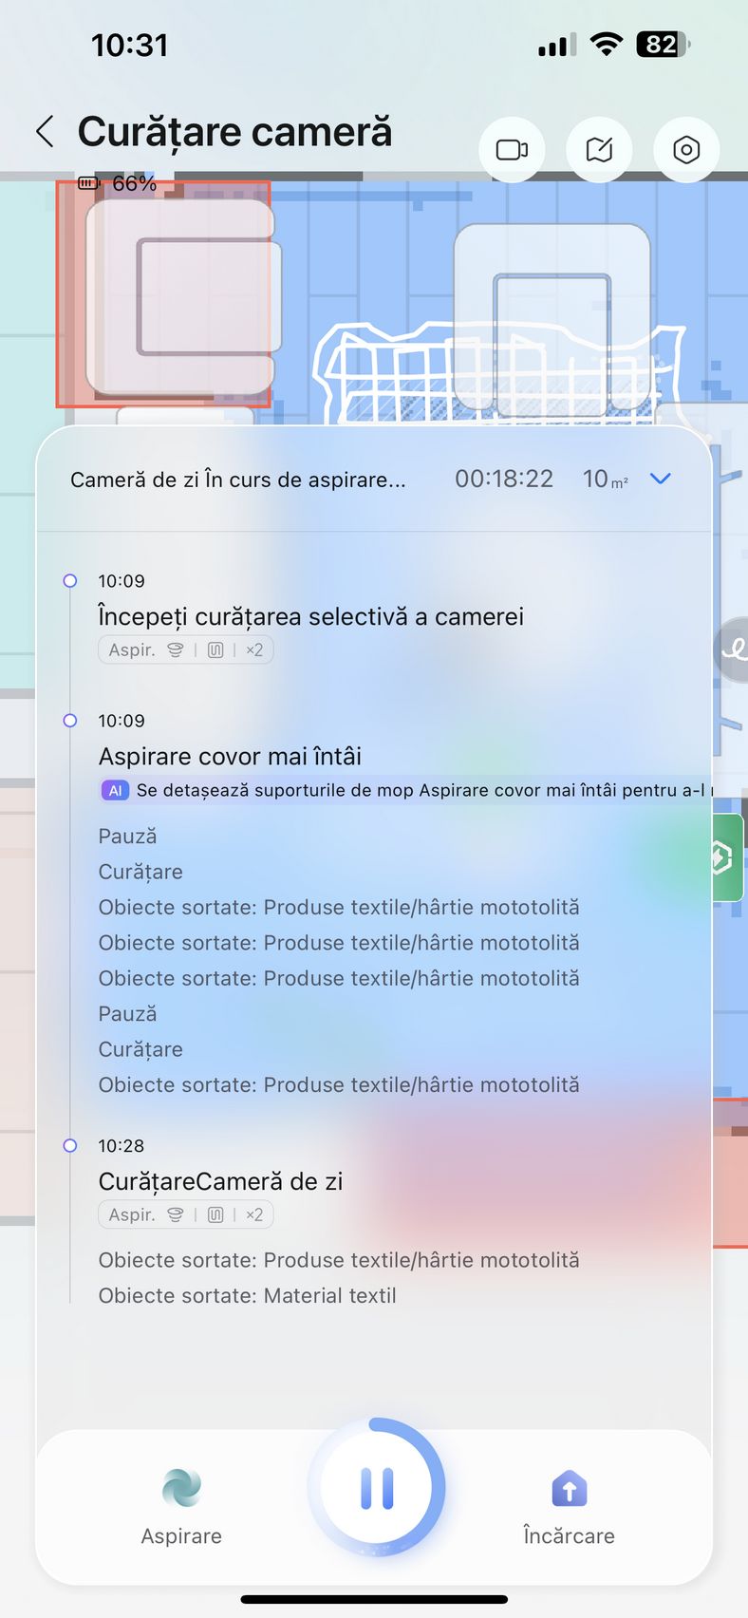Open "Începeți curățarea selectivă a camerei" entry
Viewport: 748px width, 1618px height.
click(x=311, y=616)
